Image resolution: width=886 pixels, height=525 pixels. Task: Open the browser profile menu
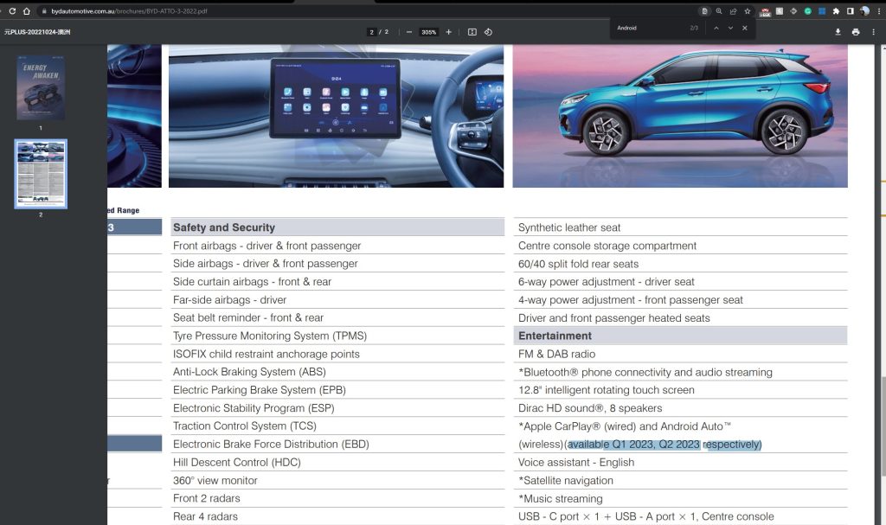[x=864, y=11]
